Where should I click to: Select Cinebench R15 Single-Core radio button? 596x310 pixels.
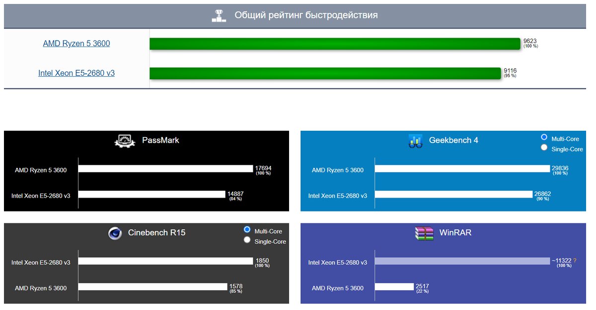247,240
